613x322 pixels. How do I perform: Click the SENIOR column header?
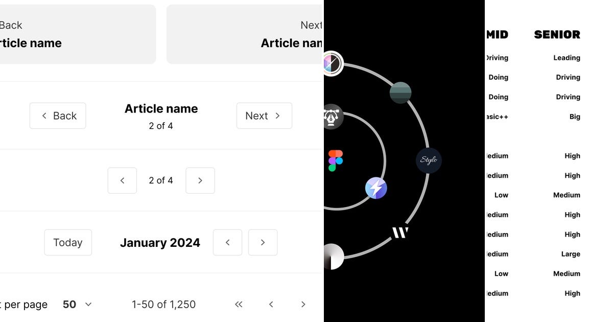[557, 34]
